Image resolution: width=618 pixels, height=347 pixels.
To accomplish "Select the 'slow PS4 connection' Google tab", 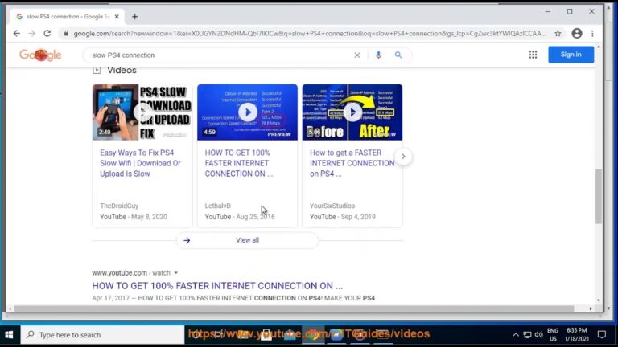I will (x=67, y=17).
